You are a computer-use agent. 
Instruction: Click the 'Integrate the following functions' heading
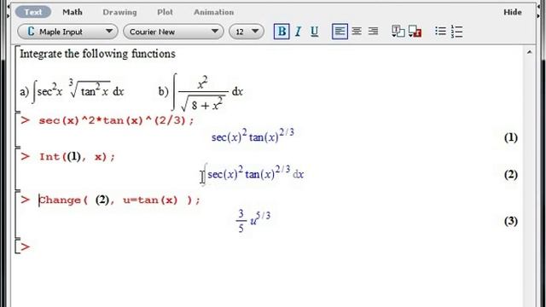97,54
